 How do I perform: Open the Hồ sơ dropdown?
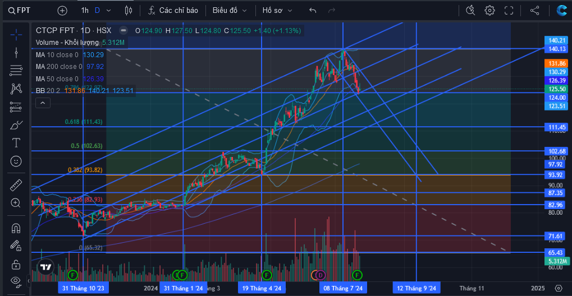[277, 11]
